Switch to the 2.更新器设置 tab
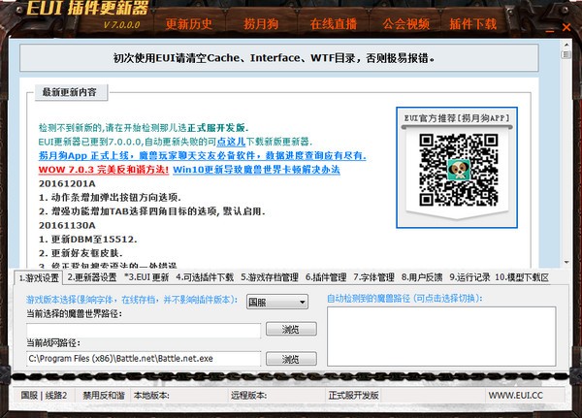Viewport: 582px width, 418px height. 92,277
